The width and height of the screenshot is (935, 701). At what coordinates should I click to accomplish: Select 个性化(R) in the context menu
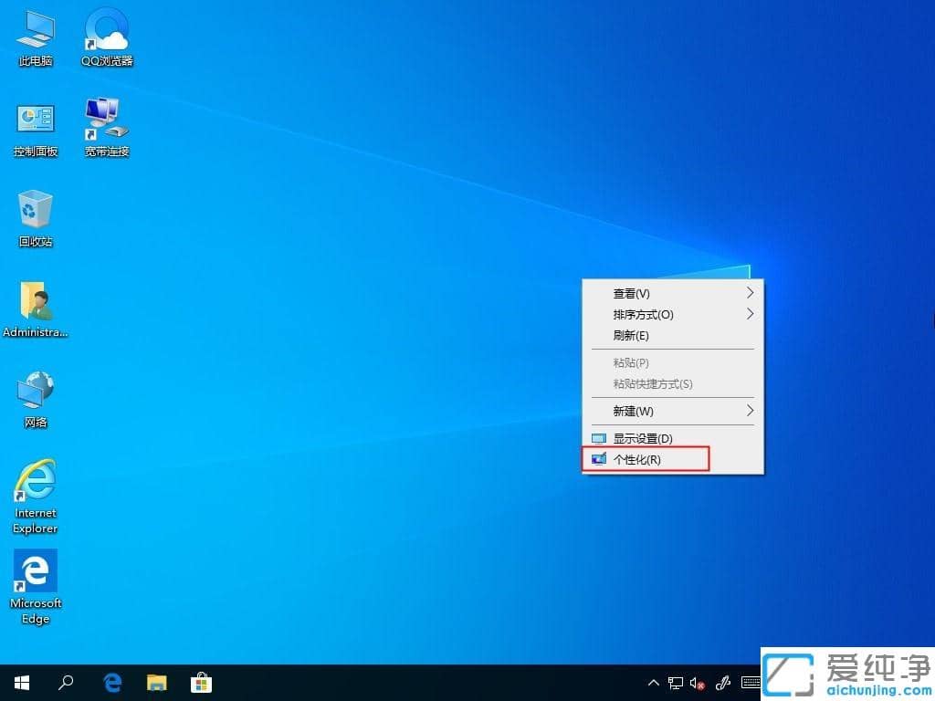point(645,459)
